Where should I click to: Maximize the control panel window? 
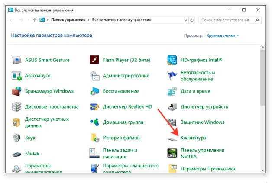[x=244, y=10]
